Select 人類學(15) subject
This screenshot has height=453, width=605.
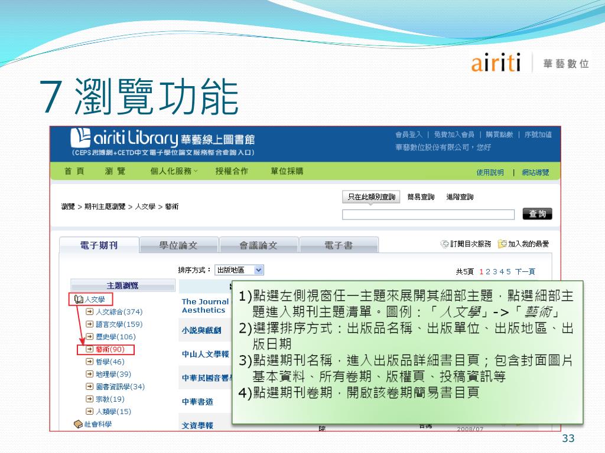[113, 411]
